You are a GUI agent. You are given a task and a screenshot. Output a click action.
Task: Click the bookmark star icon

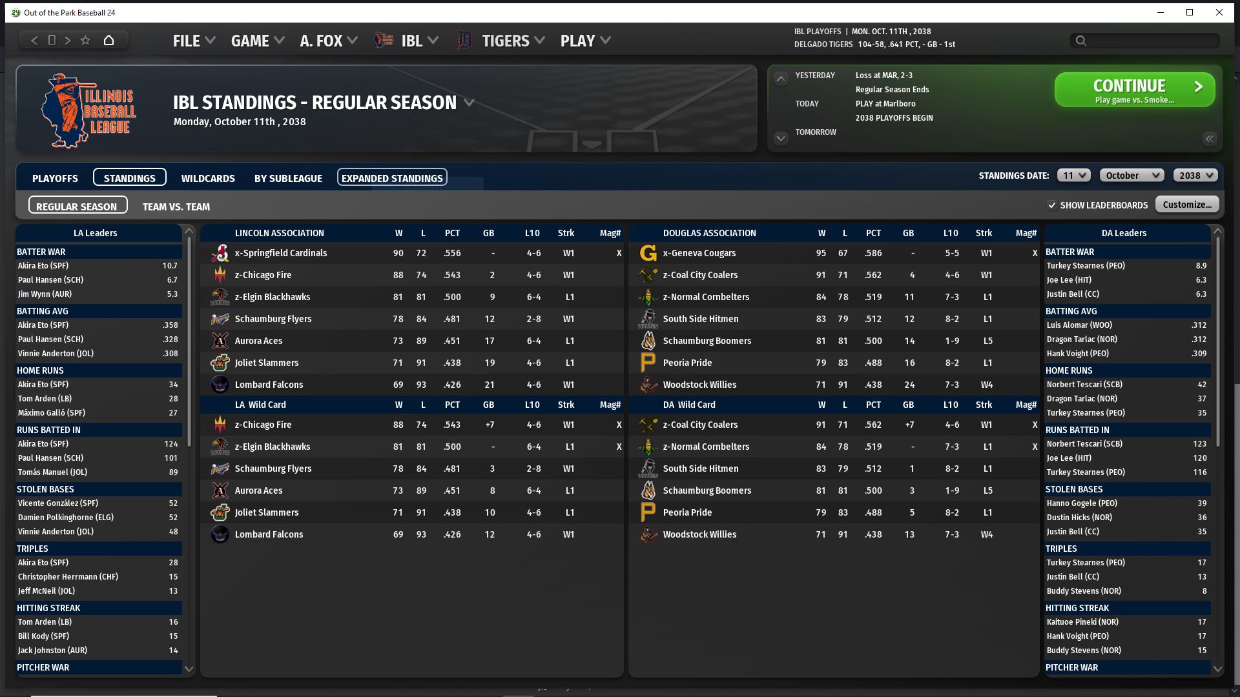click(x=85, y=40)
